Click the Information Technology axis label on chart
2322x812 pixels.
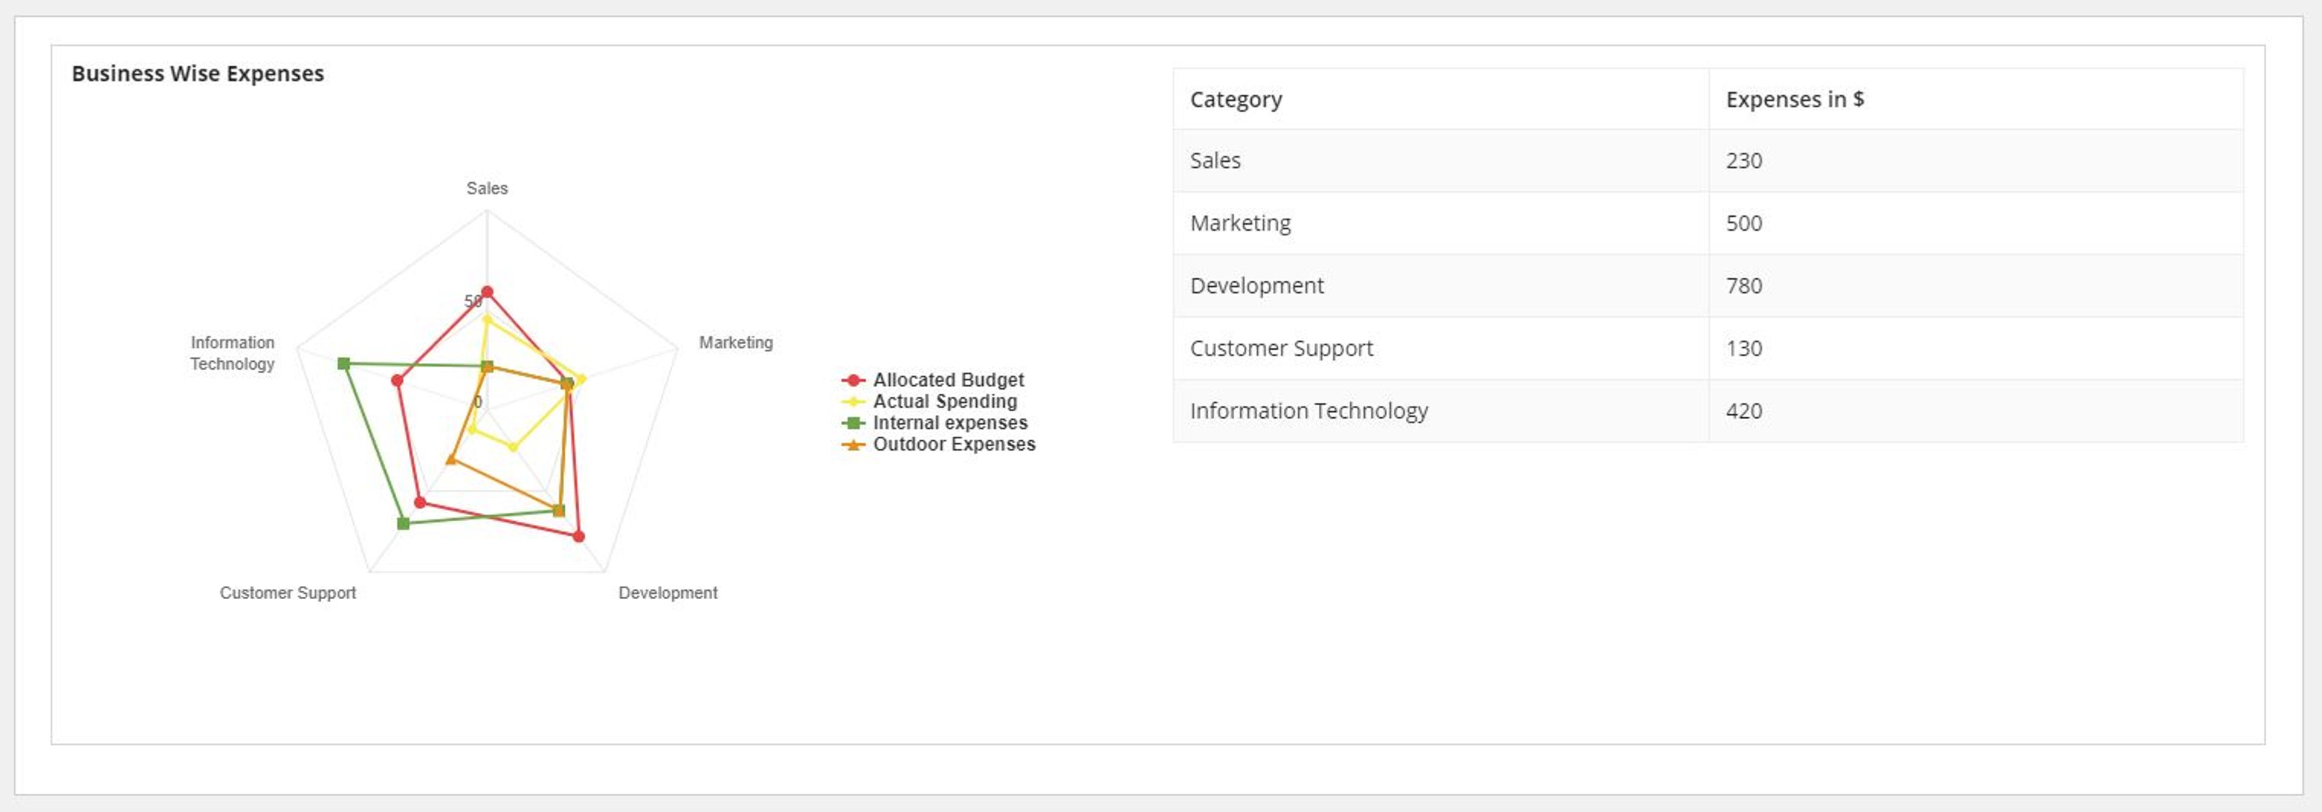232,353
